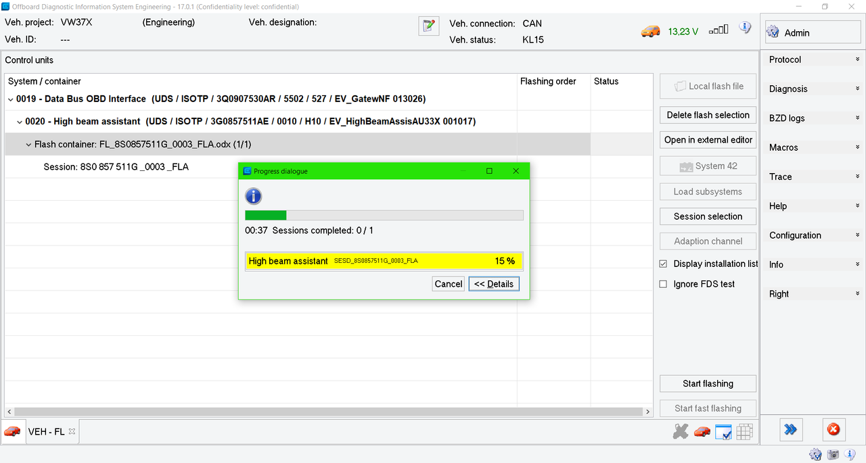Image resolution: width=866 pixels, height=463 pixels.
Task: Collapse the 0020 High beam assistant node
Action: pyautogui.click(x=20, y=122)
